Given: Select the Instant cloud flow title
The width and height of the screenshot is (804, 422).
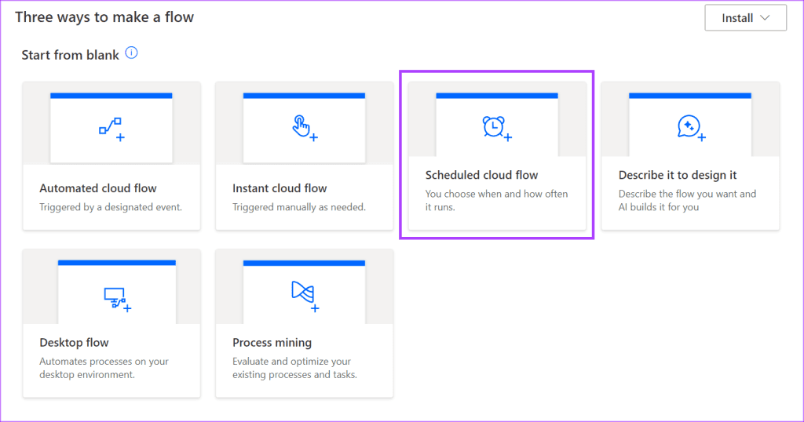Looking at the screenshot, I should (280, 188).
